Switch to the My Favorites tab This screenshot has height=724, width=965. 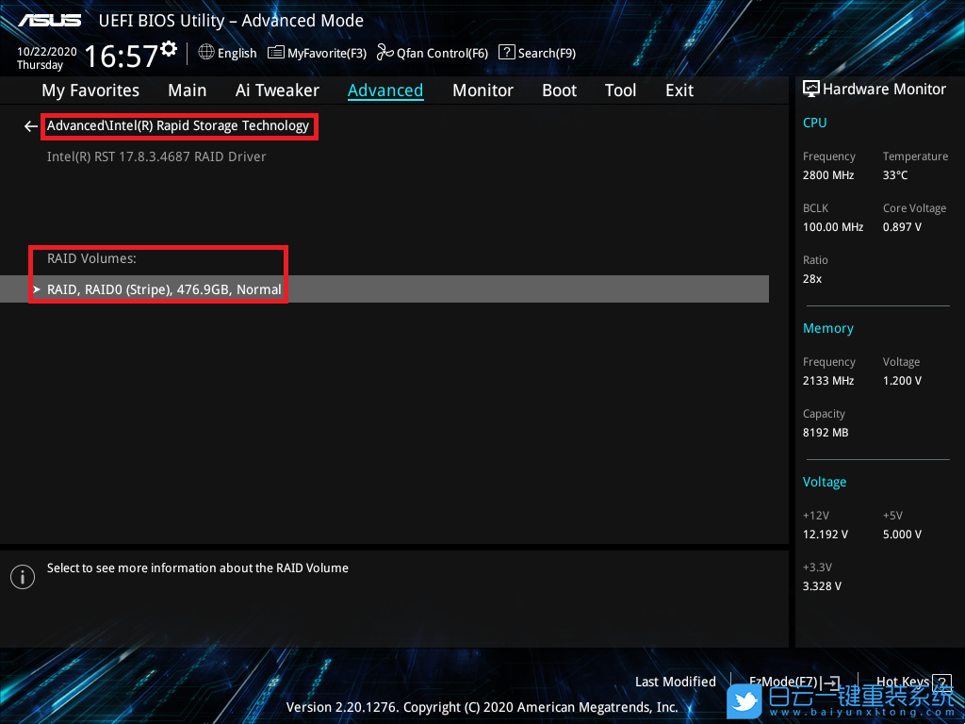point(90,90)
